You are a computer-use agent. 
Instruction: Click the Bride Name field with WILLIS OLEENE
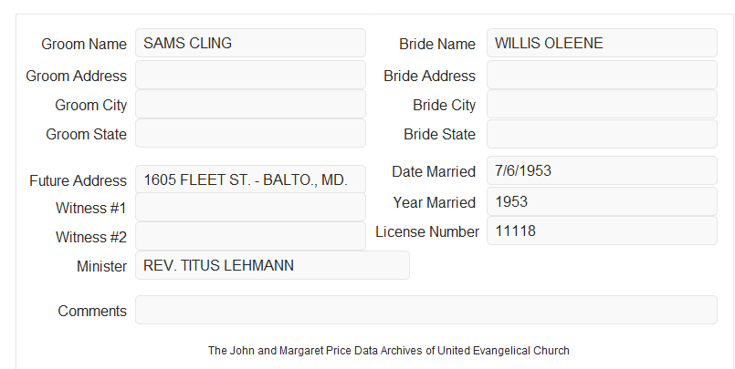[x=602, y=43]
